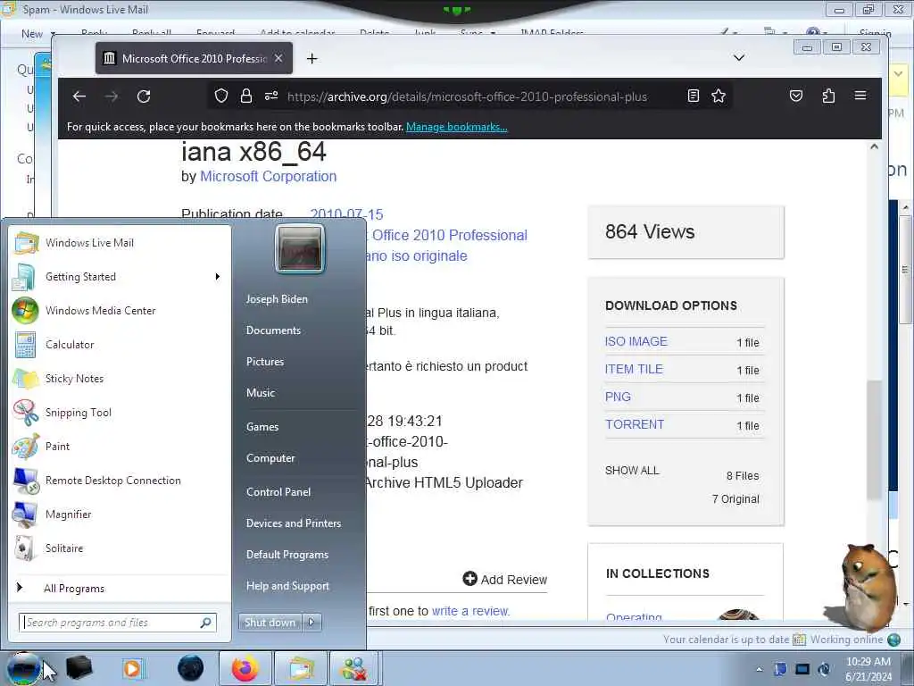
Task: Launch the Snipping Tool
Action: 120,413
